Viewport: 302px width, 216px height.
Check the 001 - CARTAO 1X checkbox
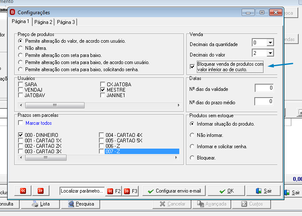(21, 140)
